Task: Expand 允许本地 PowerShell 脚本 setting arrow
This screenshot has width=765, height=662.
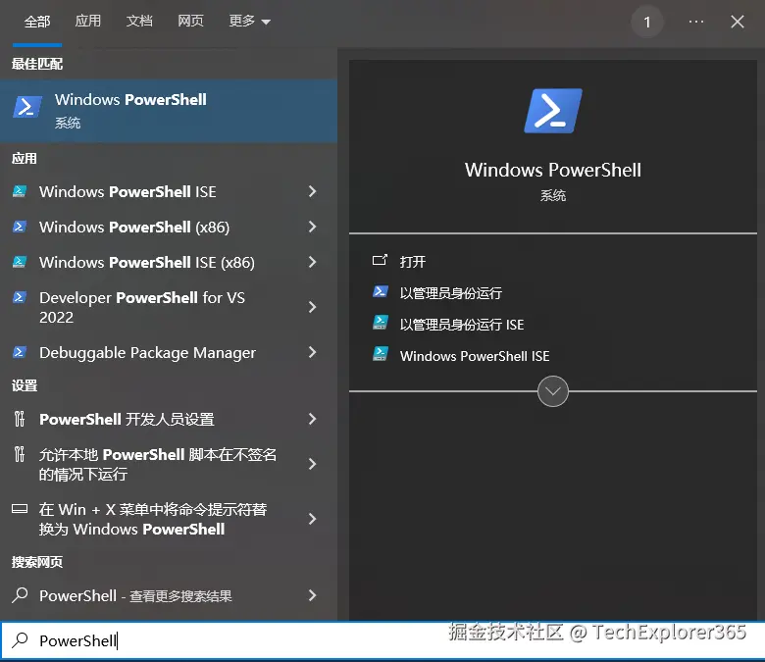Action: pyautogui.click(x=312, y=464)
